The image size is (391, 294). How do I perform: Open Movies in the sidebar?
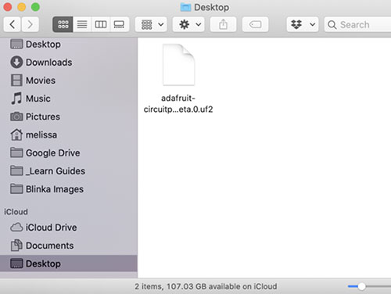coord(69,81)
